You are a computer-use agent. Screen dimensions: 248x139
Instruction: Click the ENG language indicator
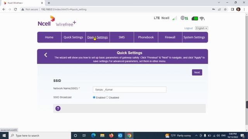click(x=223, y=136)
